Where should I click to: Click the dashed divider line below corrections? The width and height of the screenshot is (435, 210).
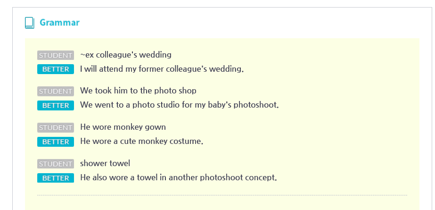(222, 195)
